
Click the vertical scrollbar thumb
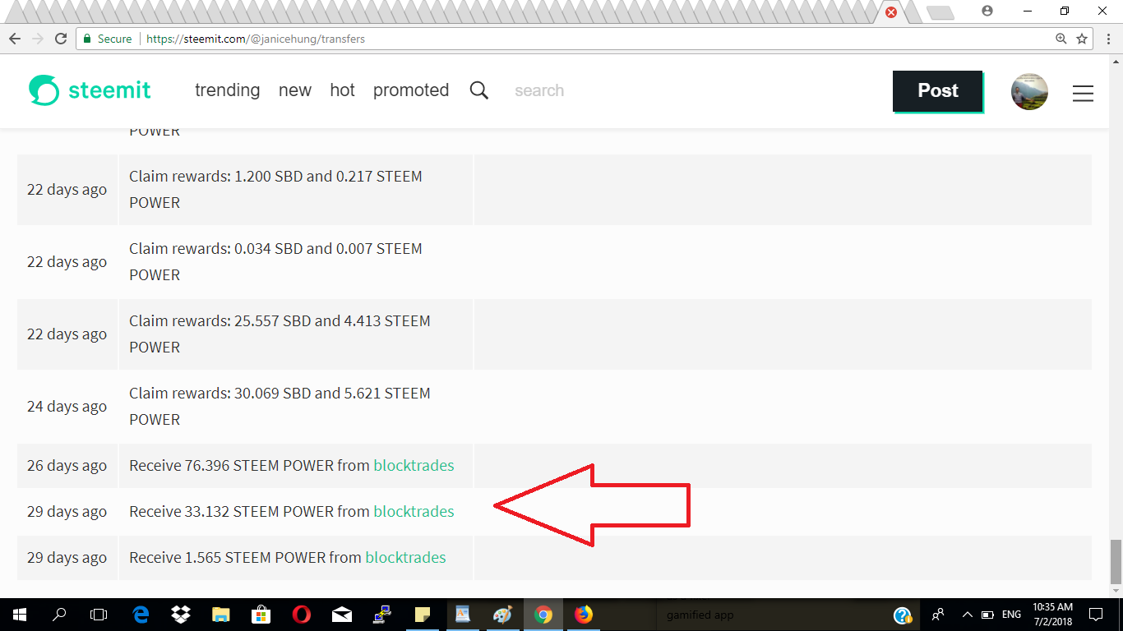1116,561
